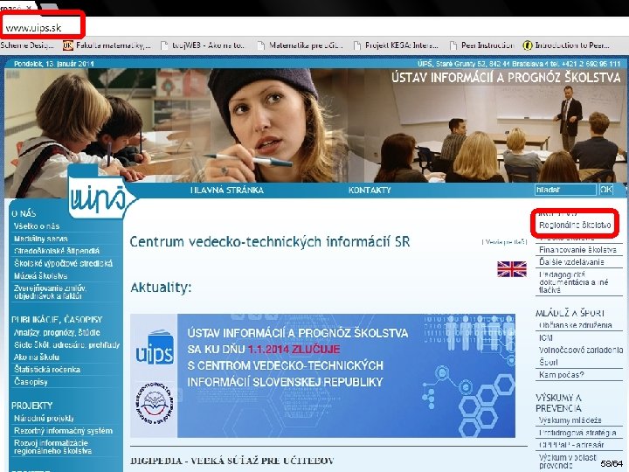Click the PROJEKTY section heading
The width and height of the screenshot is (629, 472).
click(32, 406)
